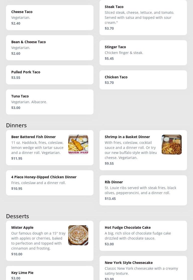
Task: Choose the Pulled Pork Taco card
Action: point(50,75)
